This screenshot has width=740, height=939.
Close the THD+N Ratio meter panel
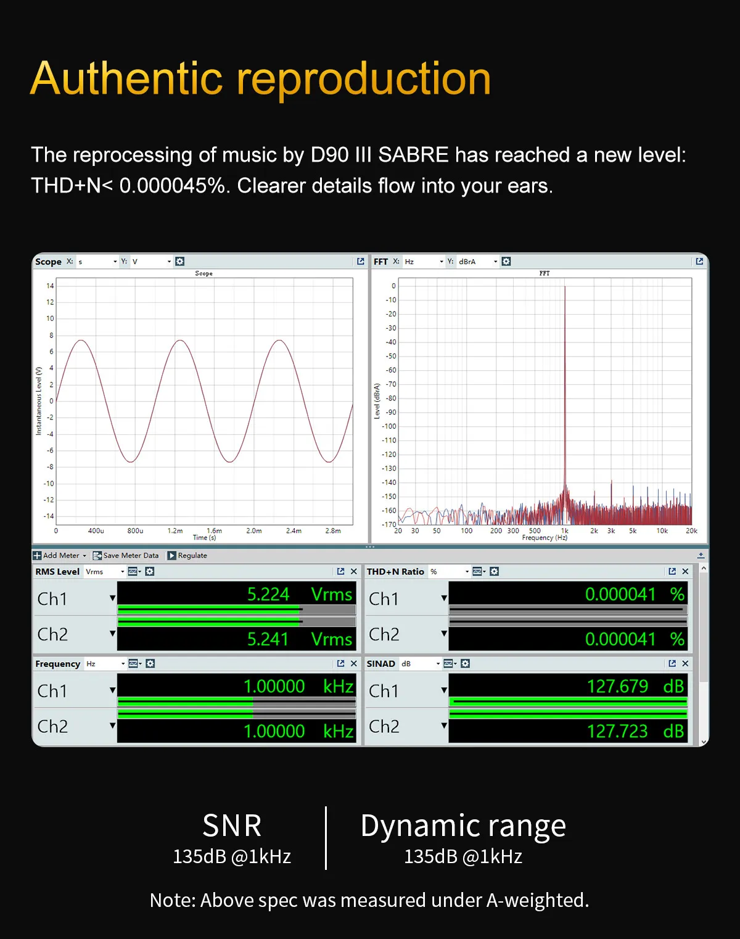(x=685, y=571)
